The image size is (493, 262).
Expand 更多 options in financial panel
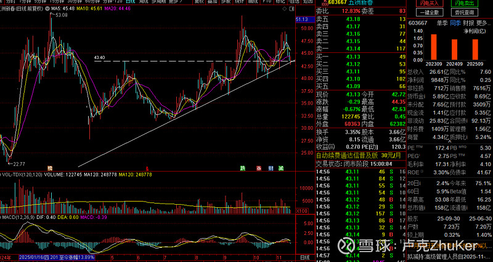click(x=483, y=23)
